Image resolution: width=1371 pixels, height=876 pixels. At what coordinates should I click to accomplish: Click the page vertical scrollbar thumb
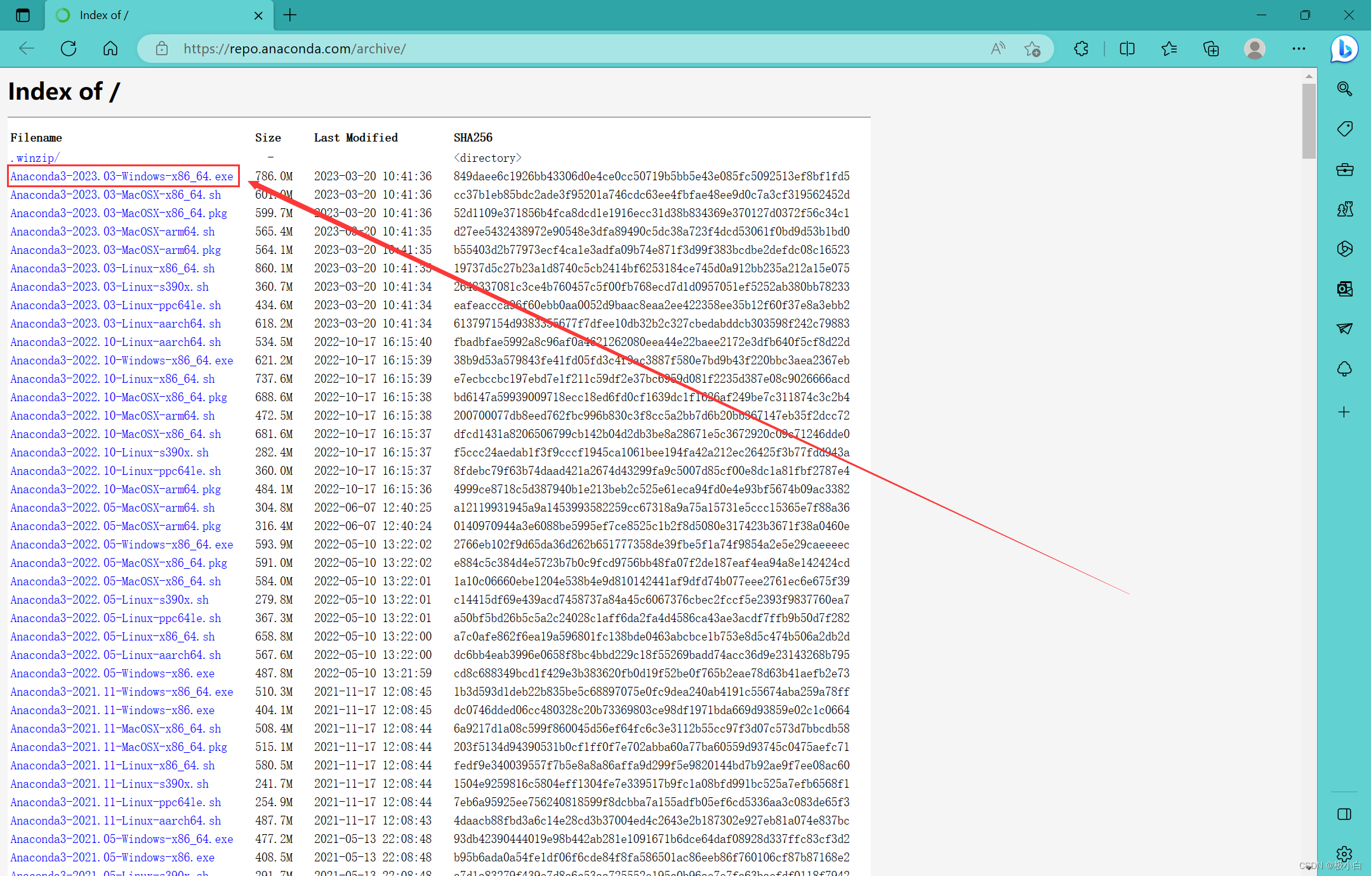click(1309, 121)
